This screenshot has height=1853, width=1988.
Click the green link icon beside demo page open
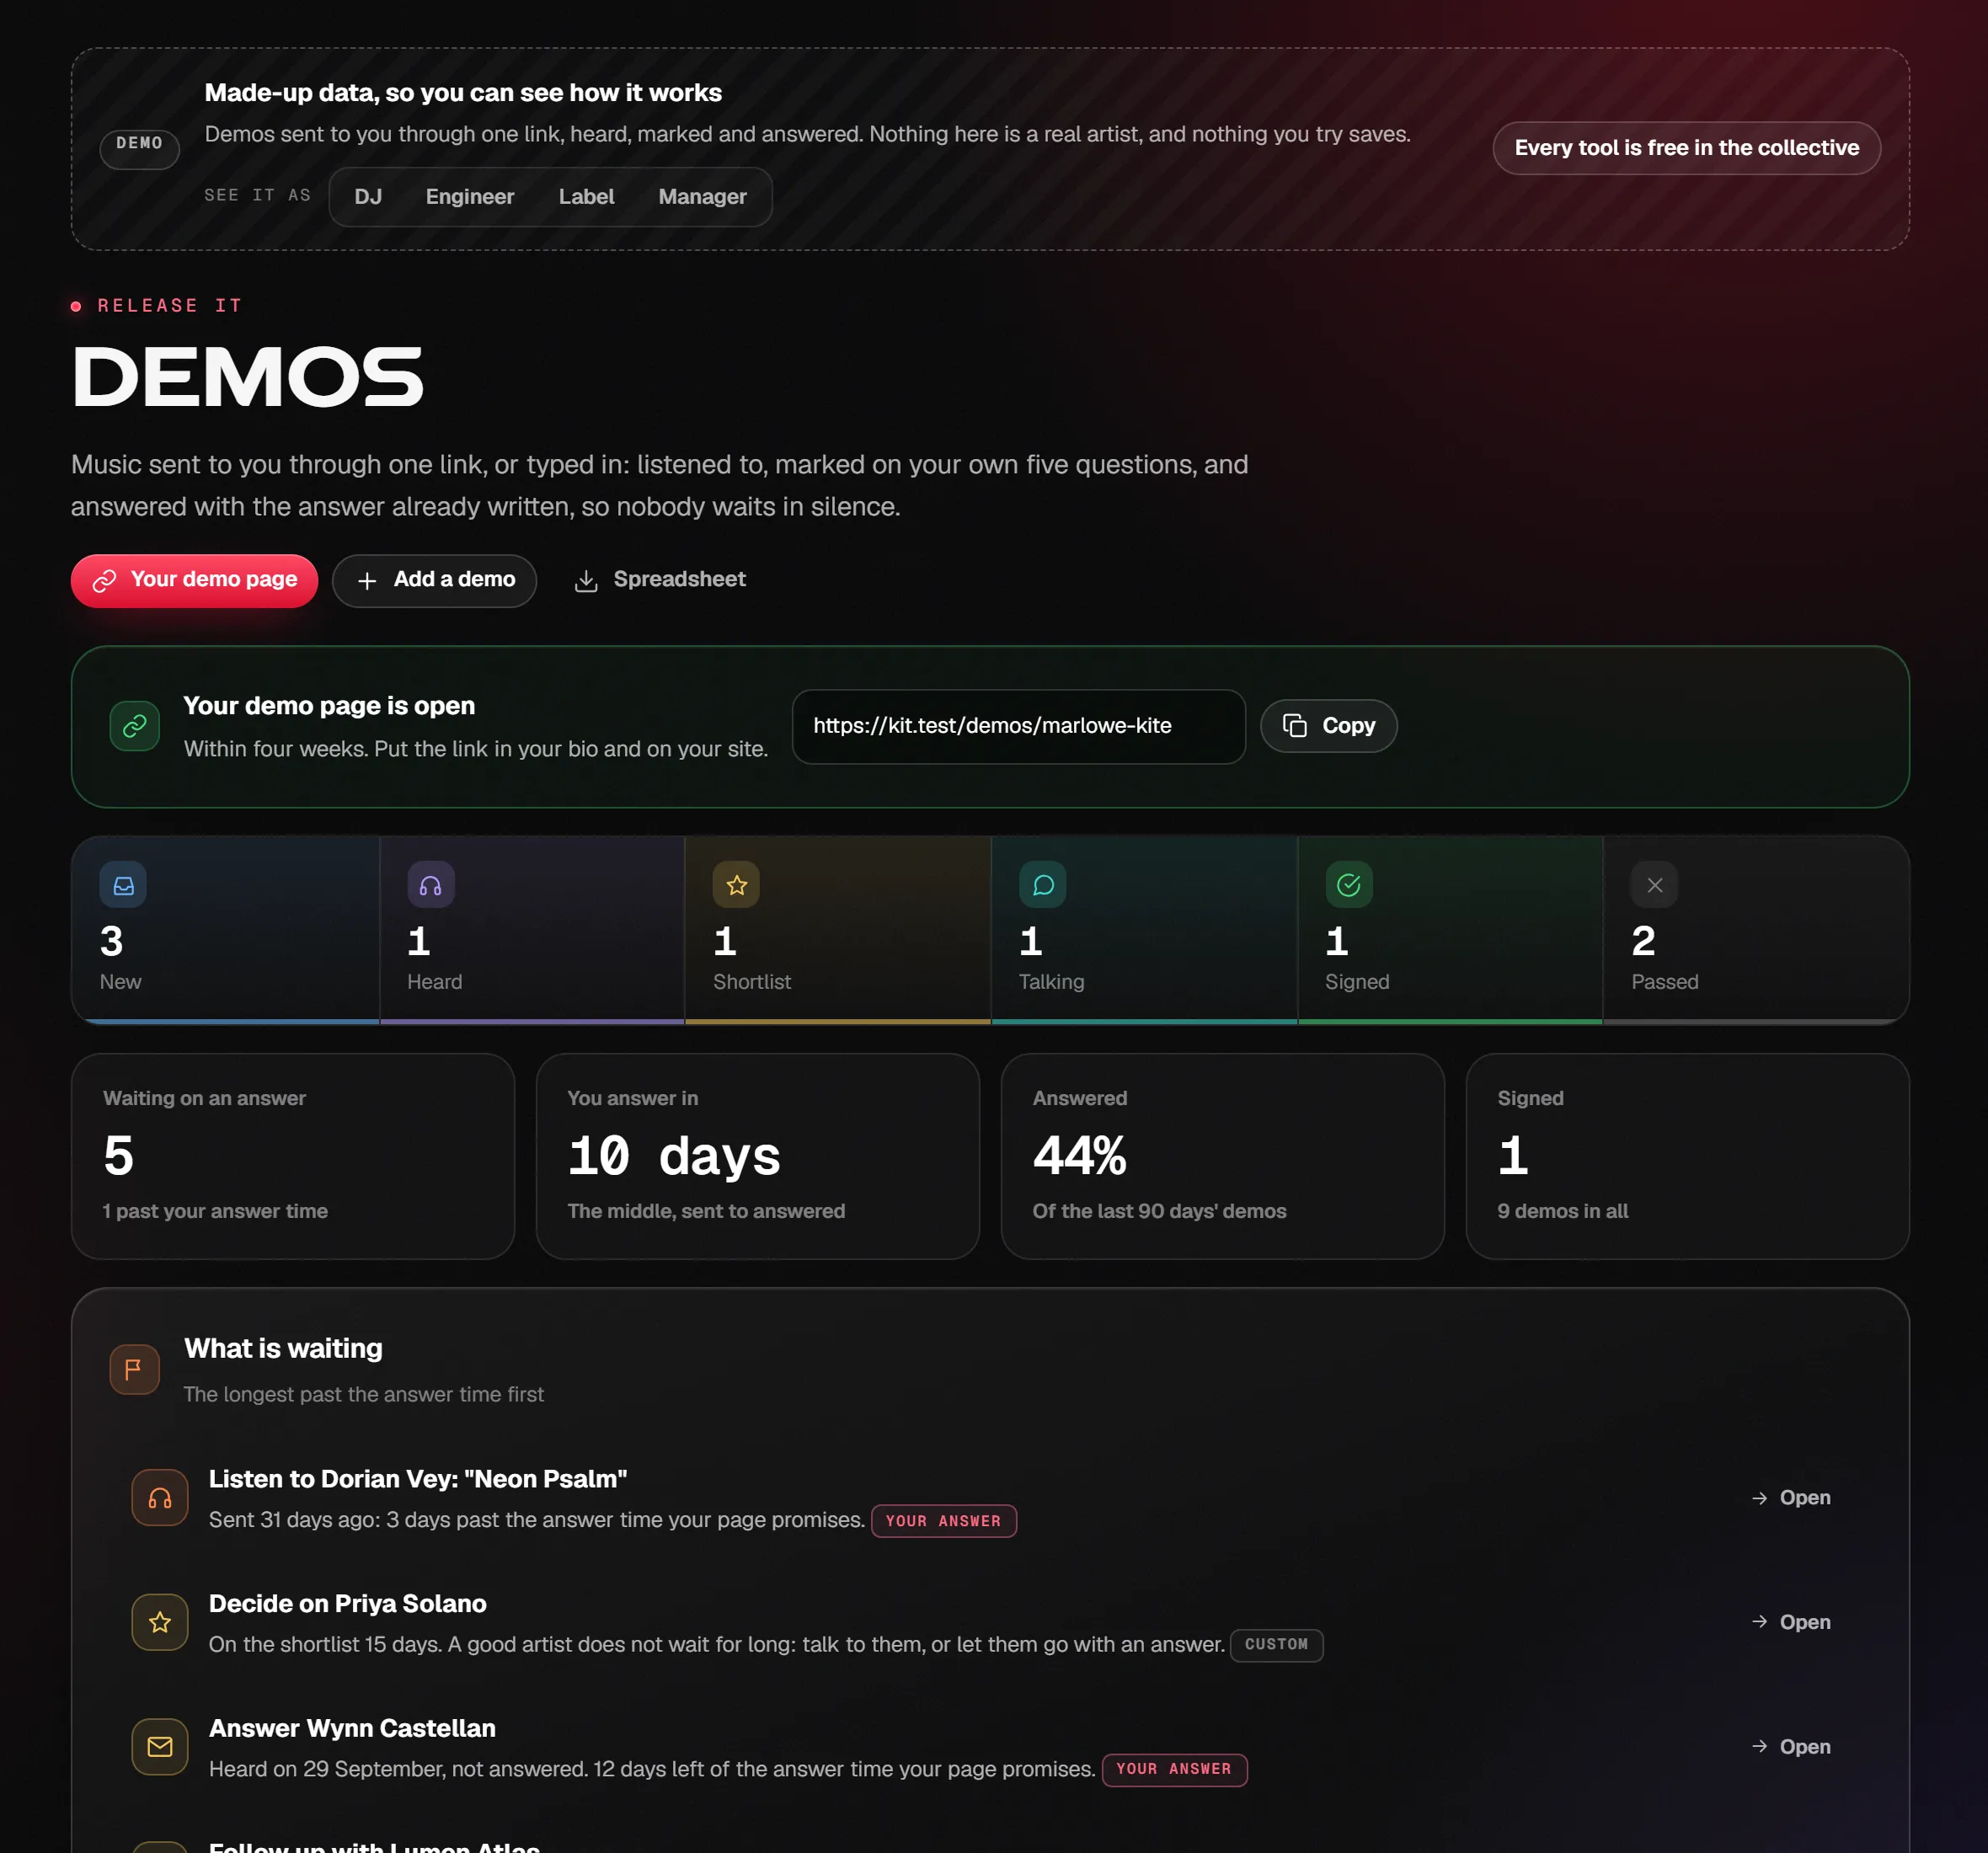point(135,726)
